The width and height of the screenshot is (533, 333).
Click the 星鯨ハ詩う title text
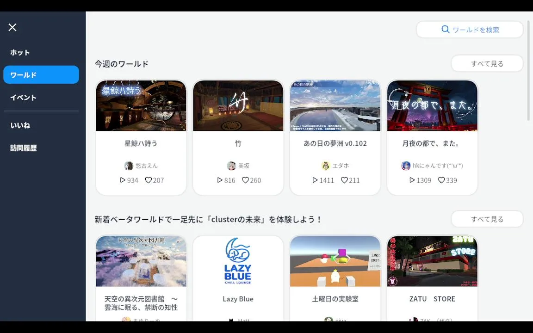(x=141, y=143)
